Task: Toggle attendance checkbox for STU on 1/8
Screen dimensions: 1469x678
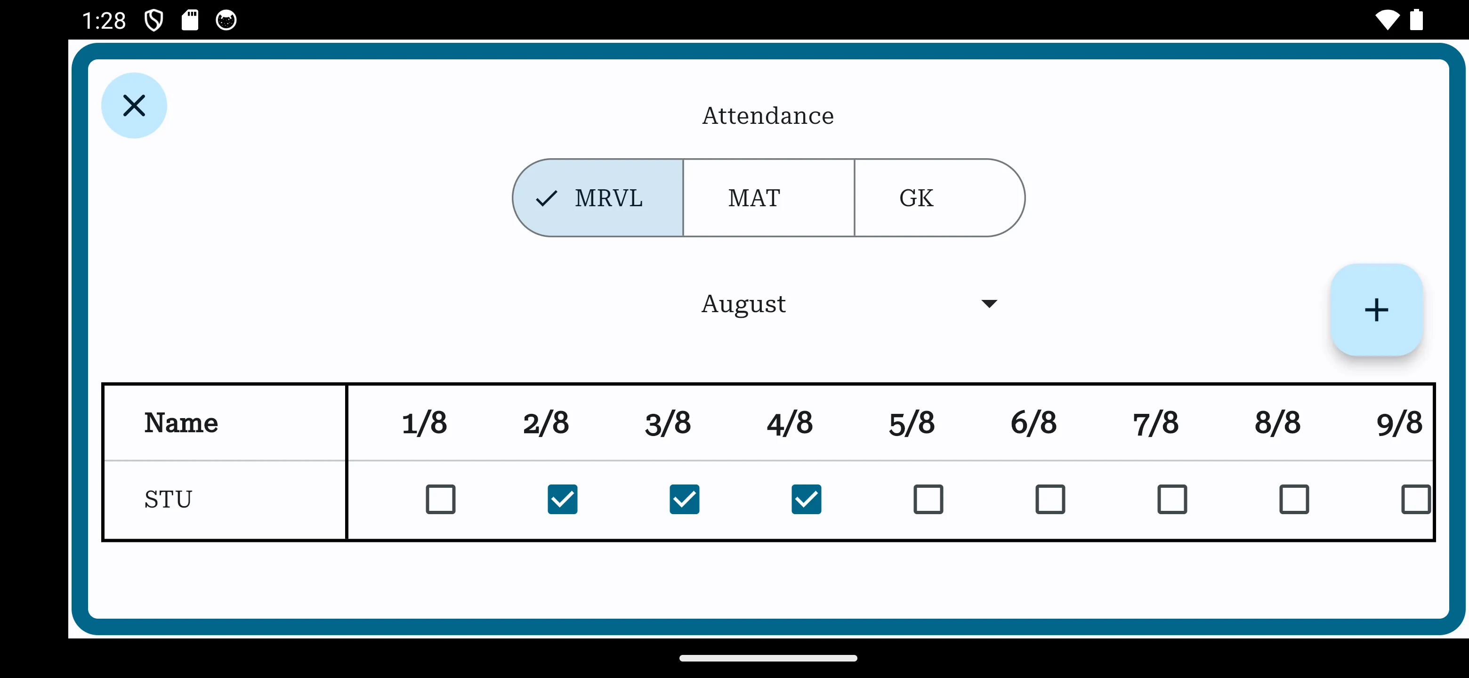Action: (439, 499)
